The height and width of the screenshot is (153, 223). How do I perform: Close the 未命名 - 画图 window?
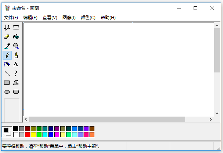[212, 8]
